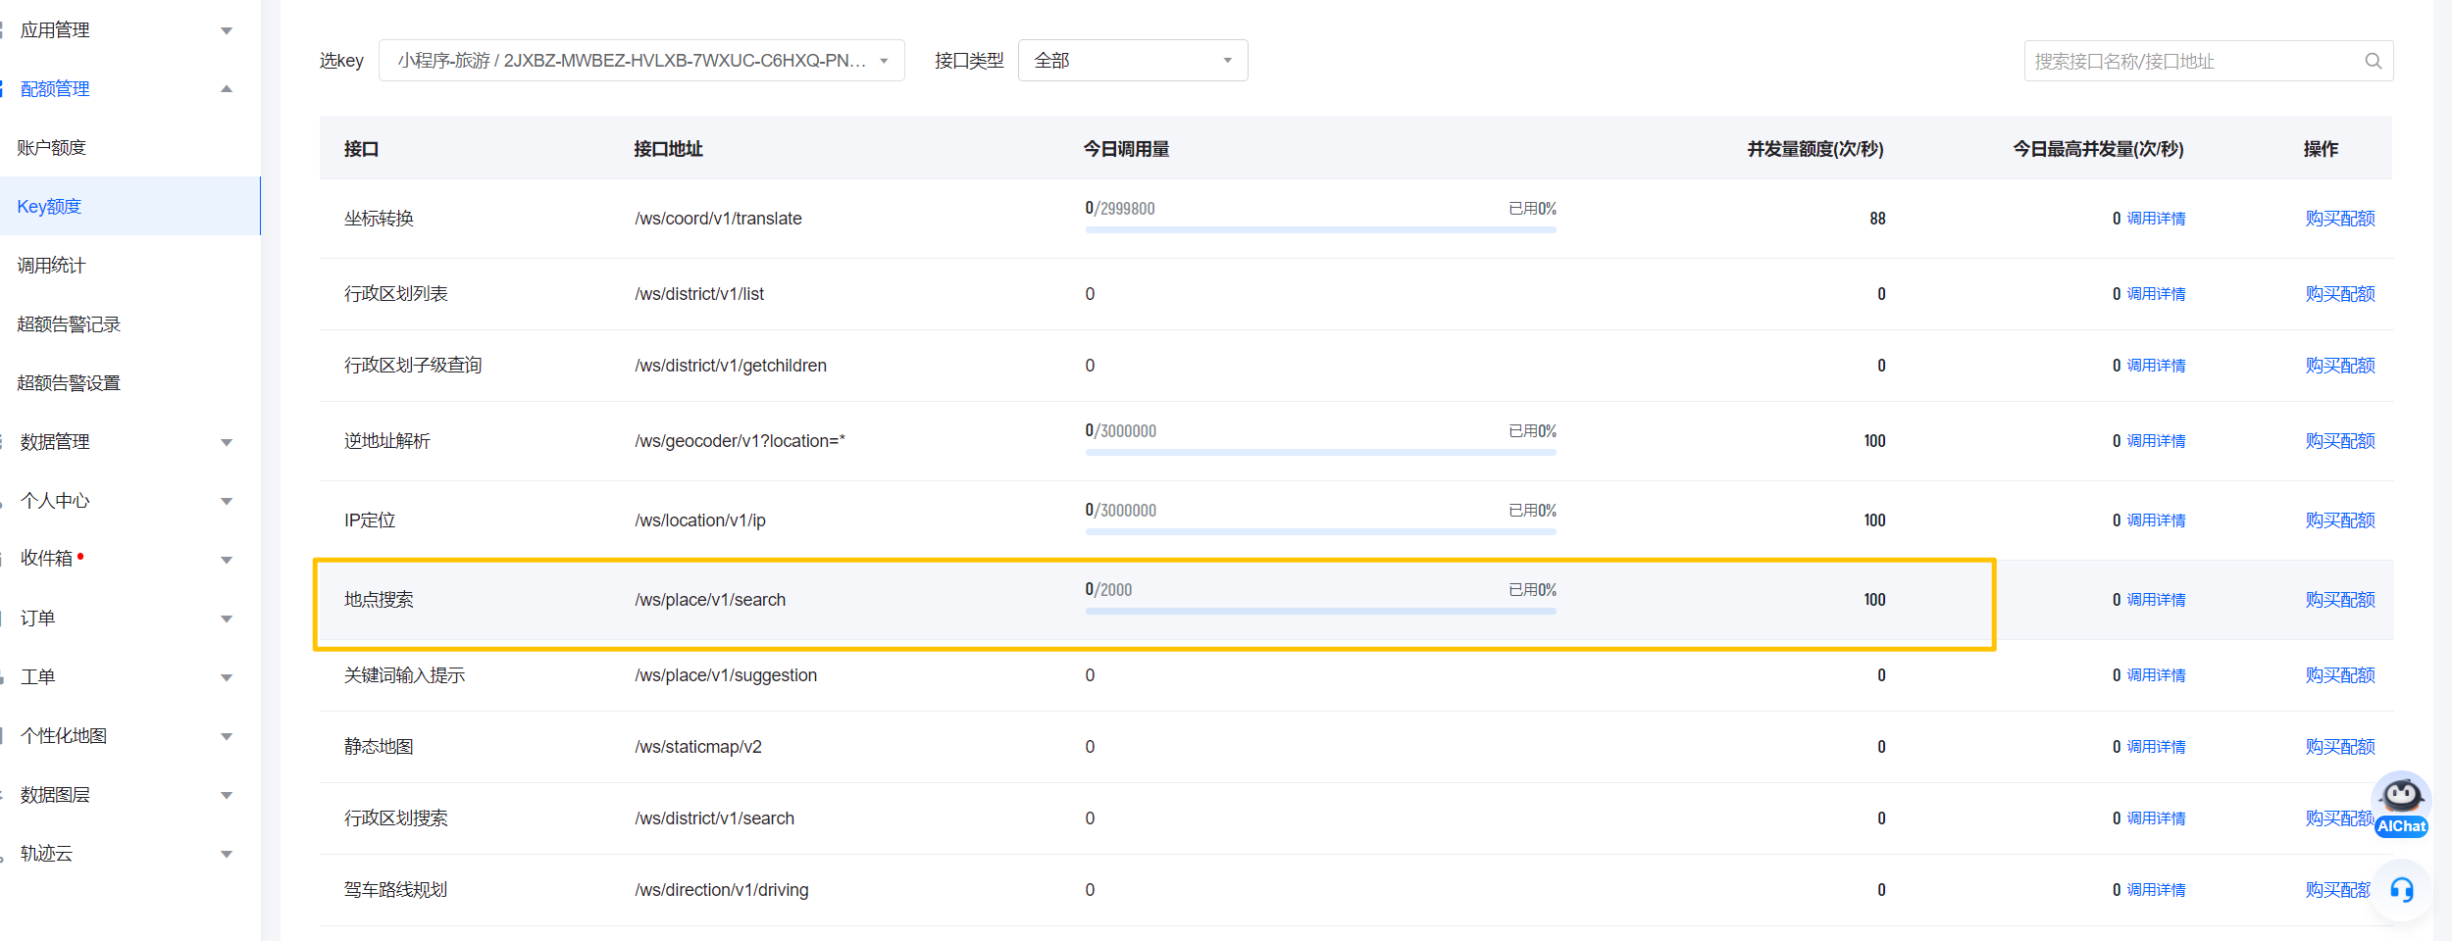Select 调用统计 in sidebar

click(x=52, y=266)
